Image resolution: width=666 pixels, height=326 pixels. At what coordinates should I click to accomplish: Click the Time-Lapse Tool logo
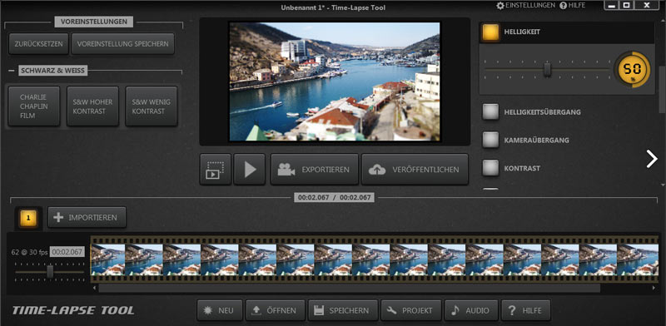point(73,310)
